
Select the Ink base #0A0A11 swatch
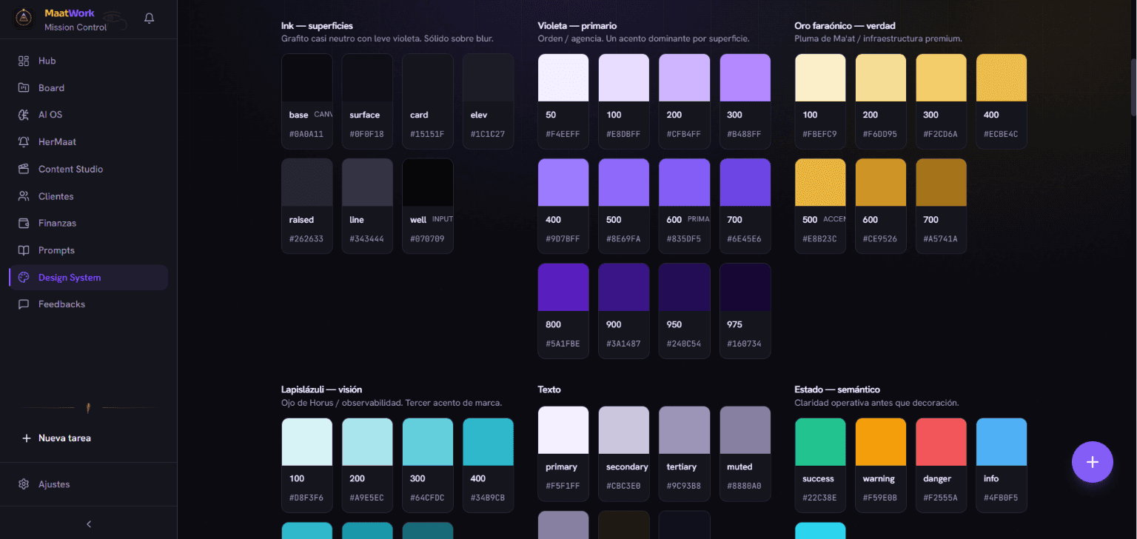click(x=307, y=101)
